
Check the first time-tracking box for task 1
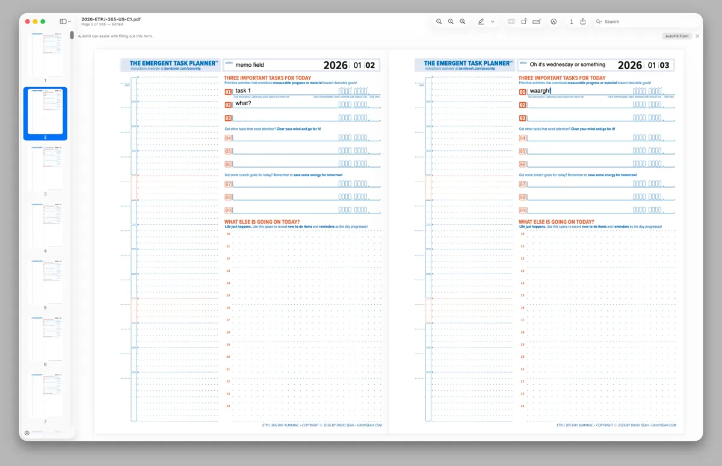pyautogui.click(x=341, y=91)
